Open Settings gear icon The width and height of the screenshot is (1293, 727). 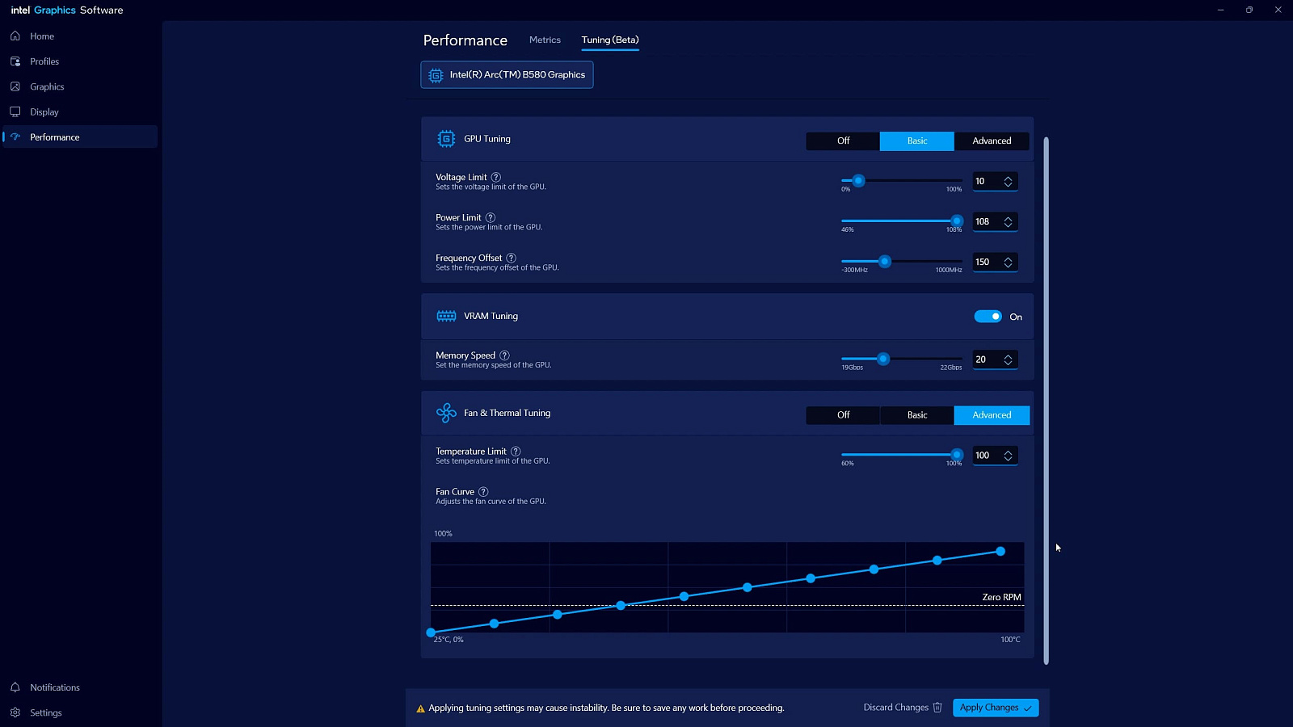click(x=15, y=712)
